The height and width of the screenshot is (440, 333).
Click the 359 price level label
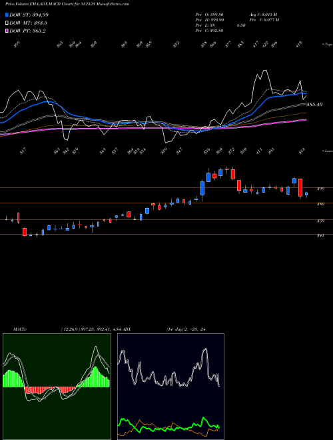(x=320, y=221)
